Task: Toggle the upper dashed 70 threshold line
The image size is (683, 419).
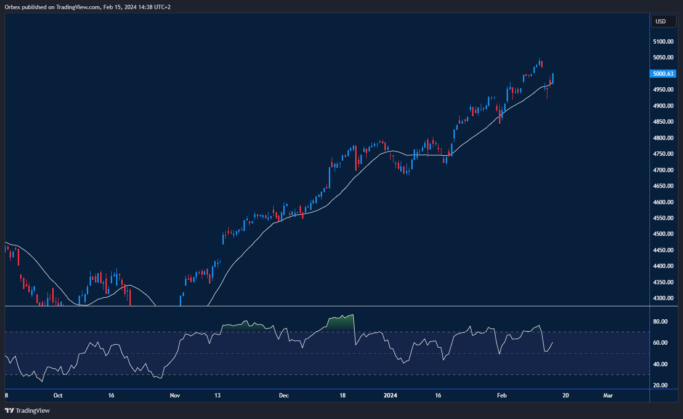Action: 288,331
